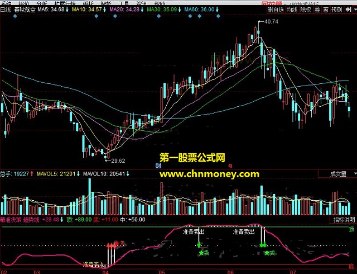Click the red 底 label at the right edge
Viewport: 357px width, 274px height.
[x=352, y=267]
